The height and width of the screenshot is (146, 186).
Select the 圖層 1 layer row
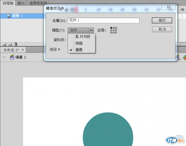click(x=22, y=16)
